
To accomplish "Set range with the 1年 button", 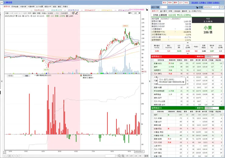I will pyautogui.click(x=136, y=156).
